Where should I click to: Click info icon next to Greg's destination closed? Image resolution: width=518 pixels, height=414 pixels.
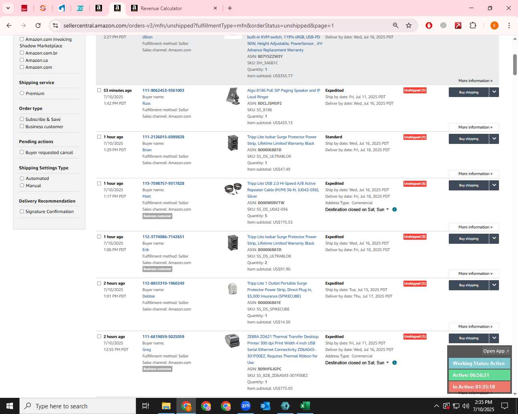tap(395, 363)
